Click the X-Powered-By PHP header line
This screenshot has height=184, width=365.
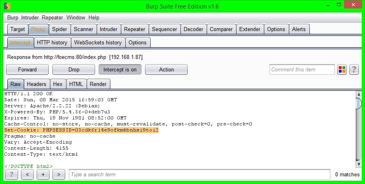[x=57, y=112]
